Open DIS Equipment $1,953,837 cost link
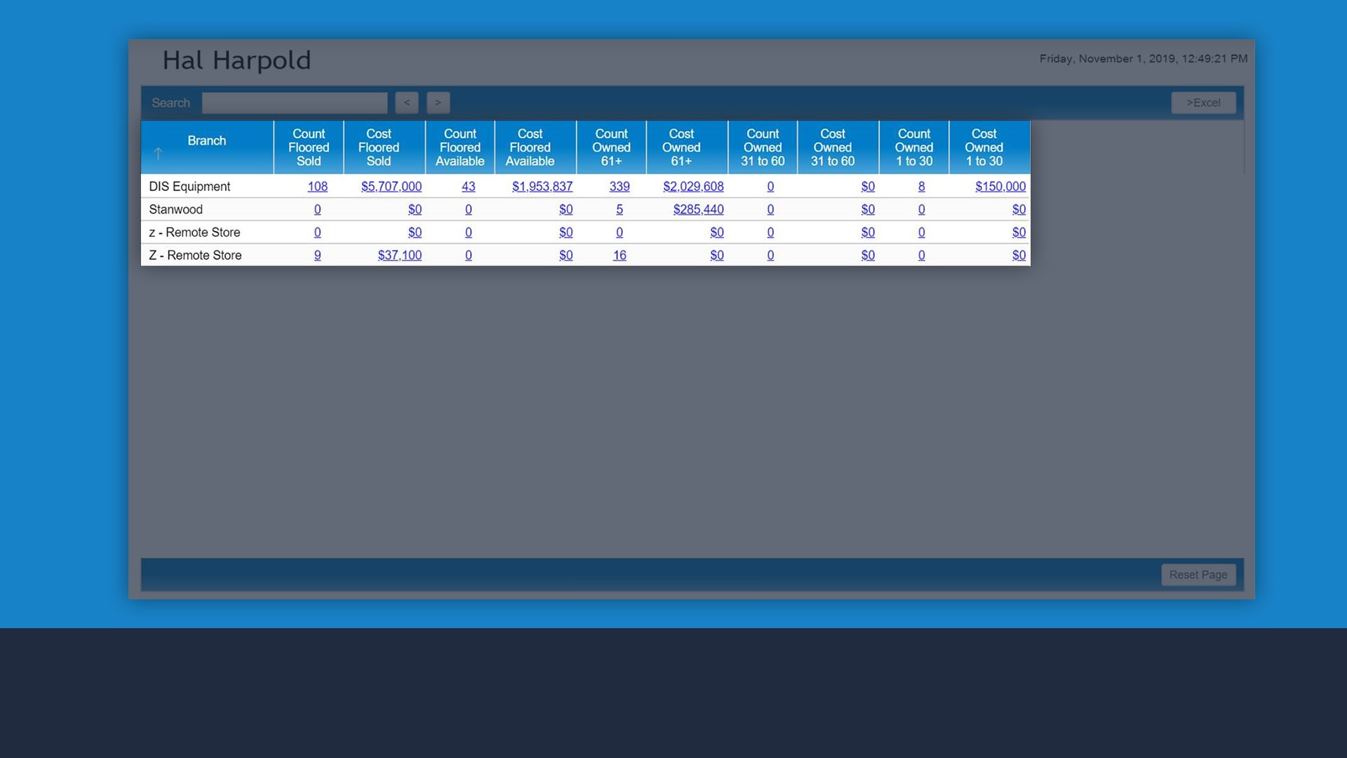The width and height of the screenshot is (1347, 758). click(x=542, y=187)
